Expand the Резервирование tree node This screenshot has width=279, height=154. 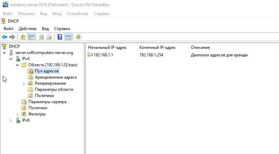coord(24,83)
